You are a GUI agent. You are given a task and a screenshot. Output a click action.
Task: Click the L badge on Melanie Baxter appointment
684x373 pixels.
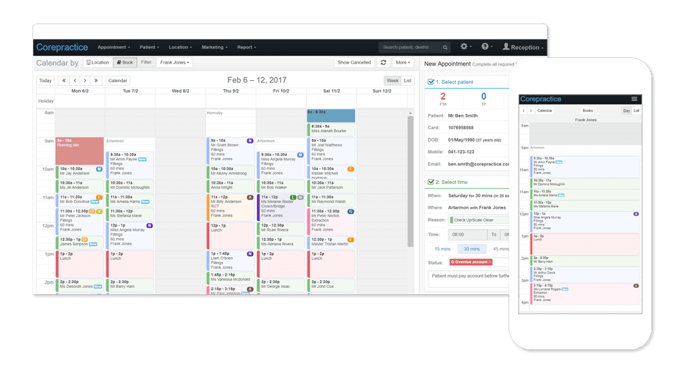point(294,197)
